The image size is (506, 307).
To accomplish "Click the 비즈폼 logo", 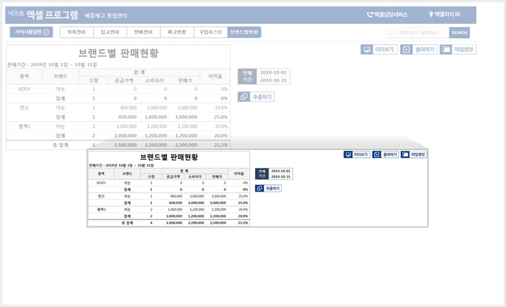I will (16, 13).
